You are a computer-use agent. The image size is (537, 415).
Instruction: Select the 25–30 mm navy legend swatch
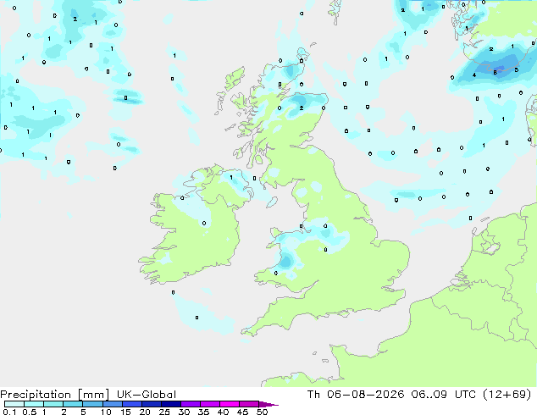(x=171, y=404)
